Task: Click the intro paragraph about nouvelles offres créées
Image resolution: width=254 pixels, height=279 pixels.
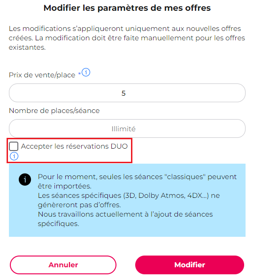Action: coord(127,38)
